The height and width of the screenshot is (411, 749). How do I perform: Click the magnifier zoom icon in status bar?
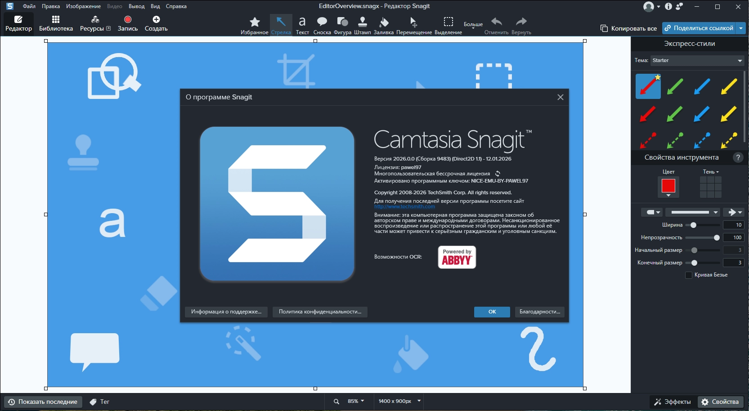(x=336, y=402)
